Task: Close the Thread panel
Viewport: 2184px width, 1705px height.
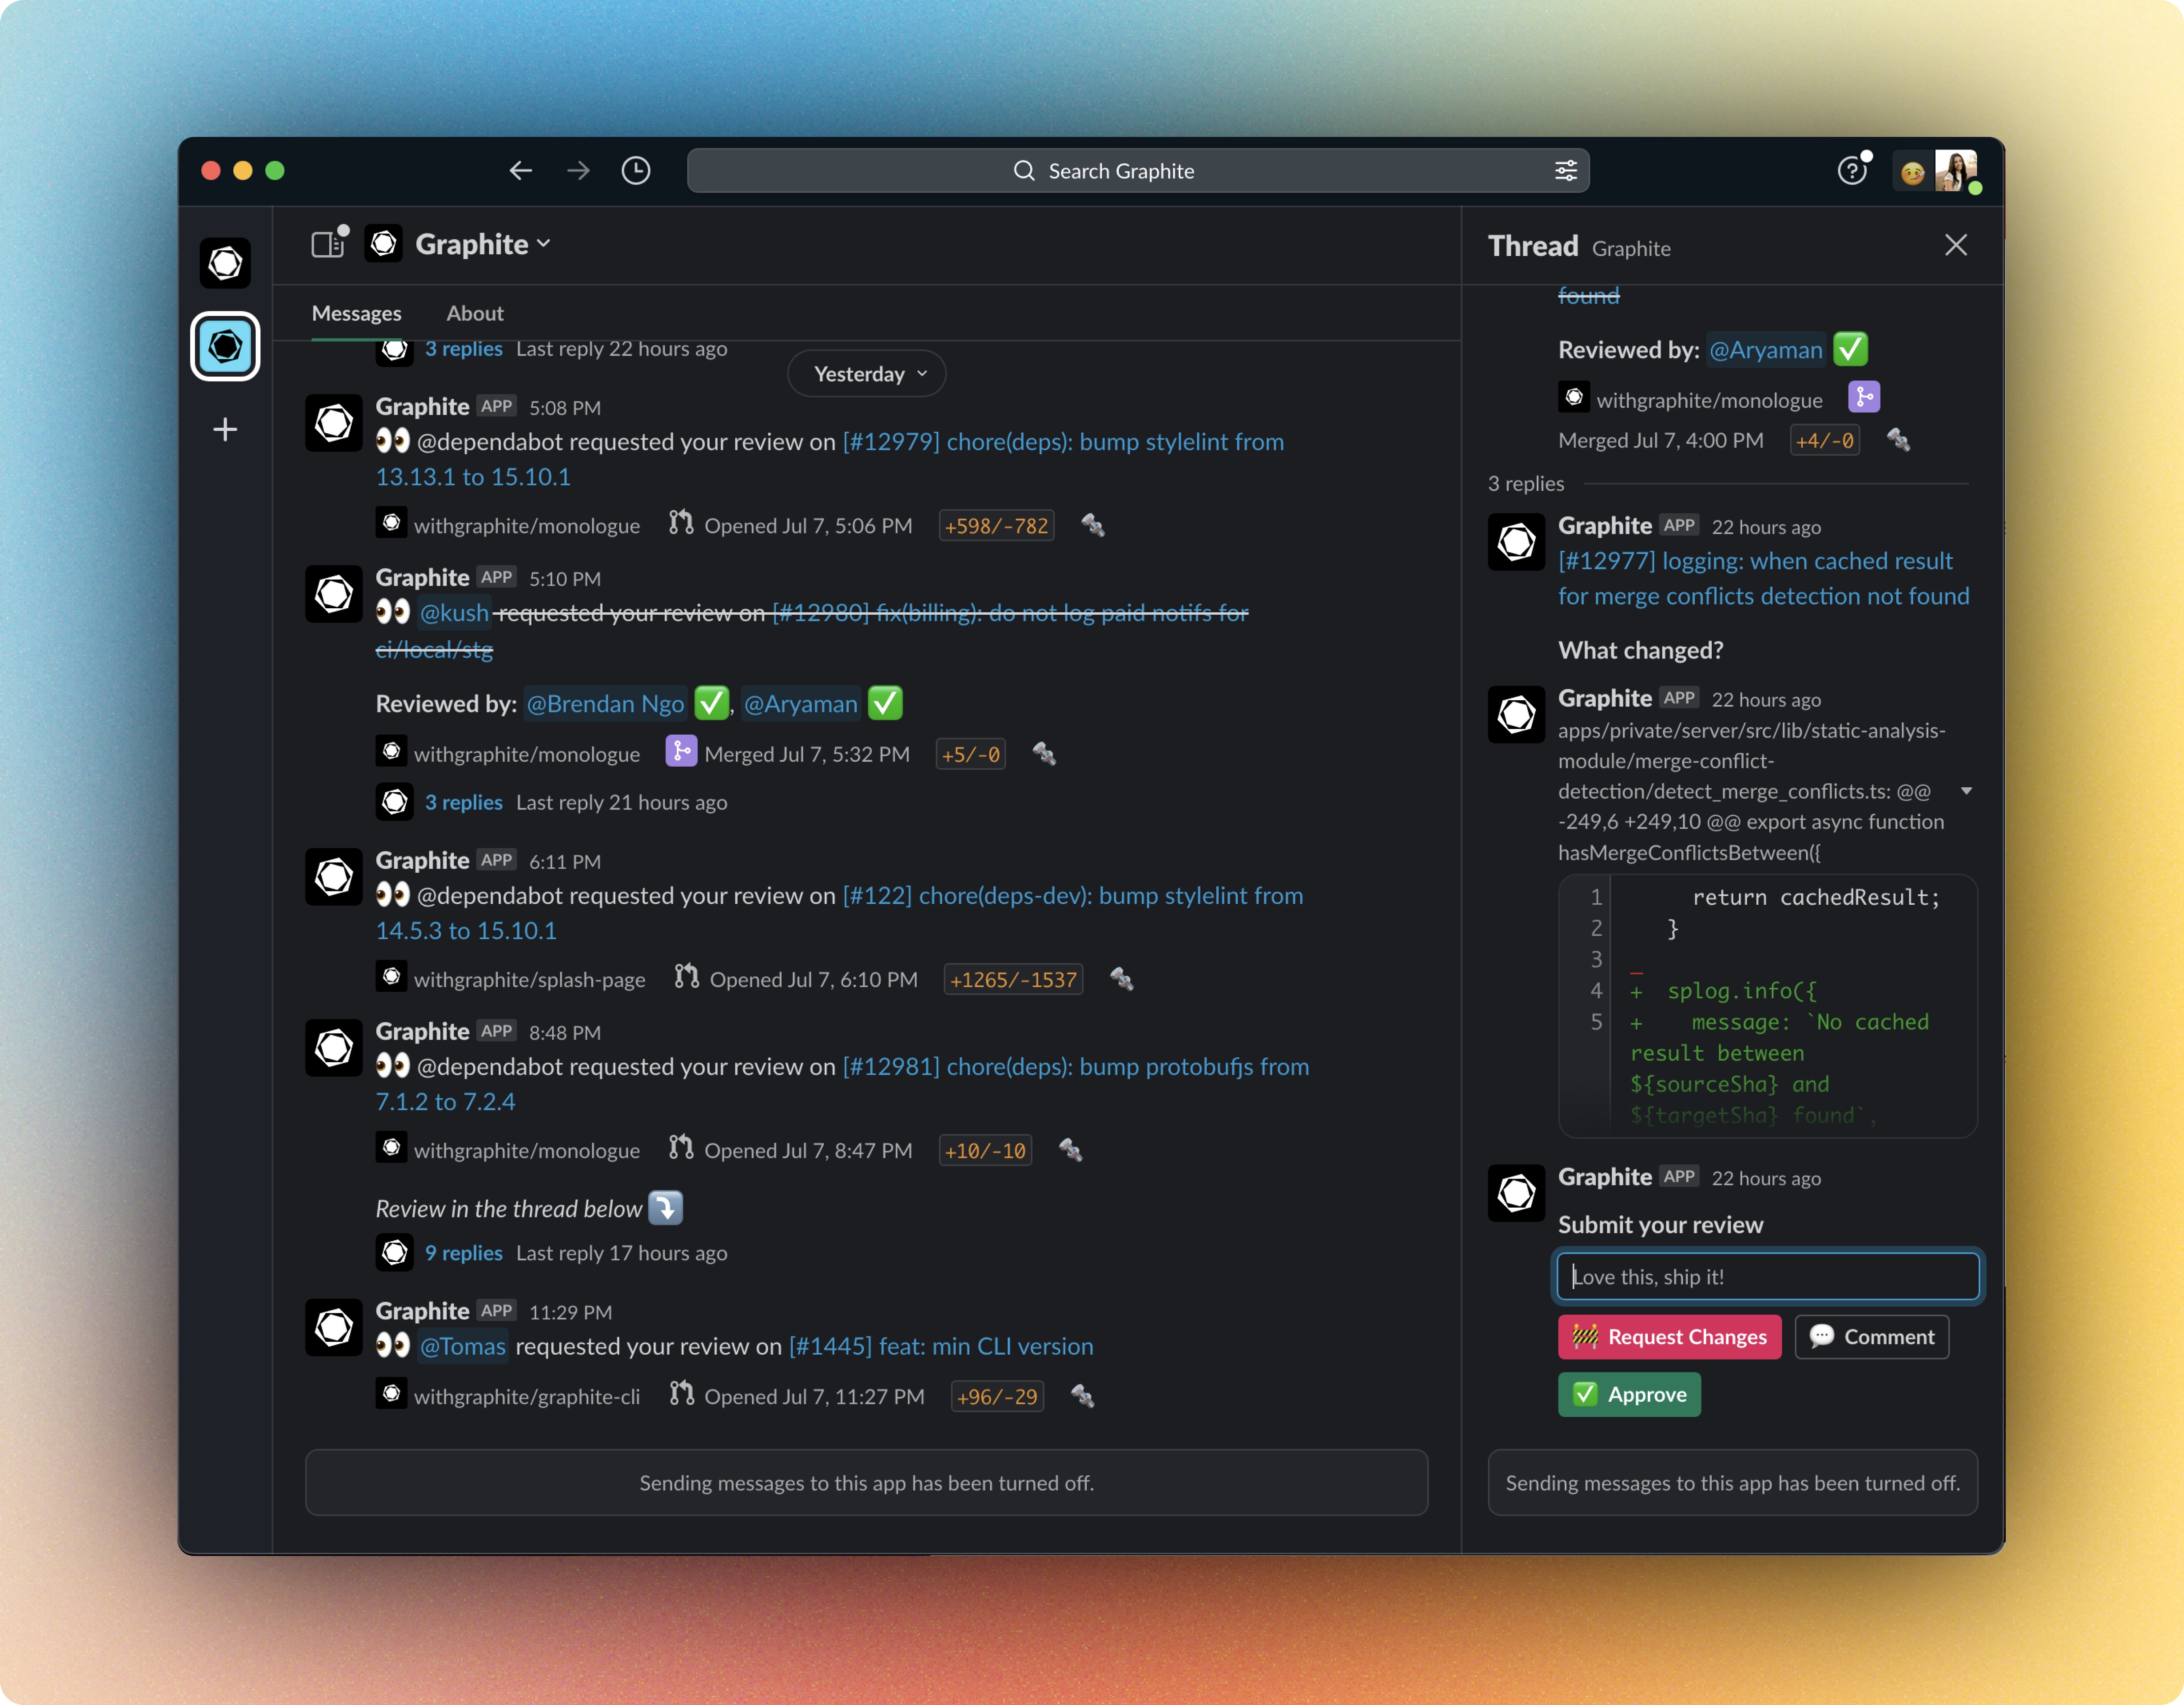Action: [1956, 245]
